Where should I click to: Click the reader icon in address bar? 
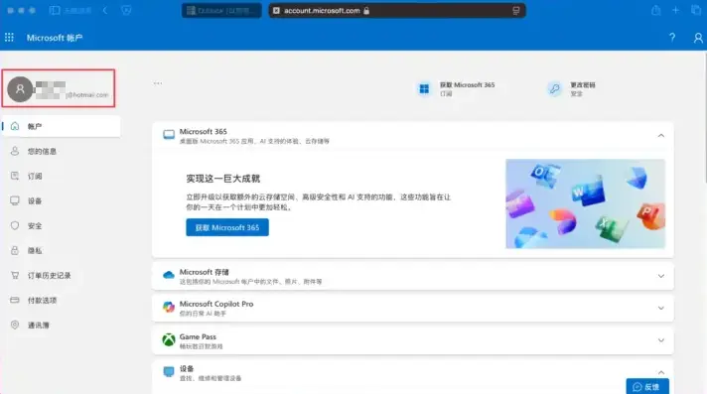516,10
